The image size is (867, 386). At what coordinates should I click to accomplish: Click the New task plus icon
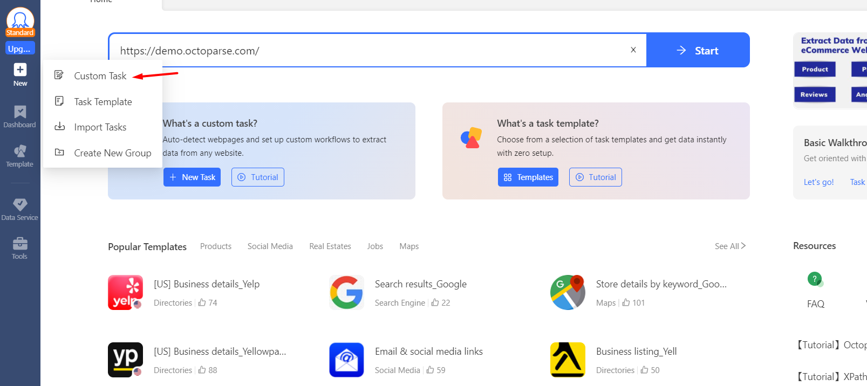pos(20,70)
